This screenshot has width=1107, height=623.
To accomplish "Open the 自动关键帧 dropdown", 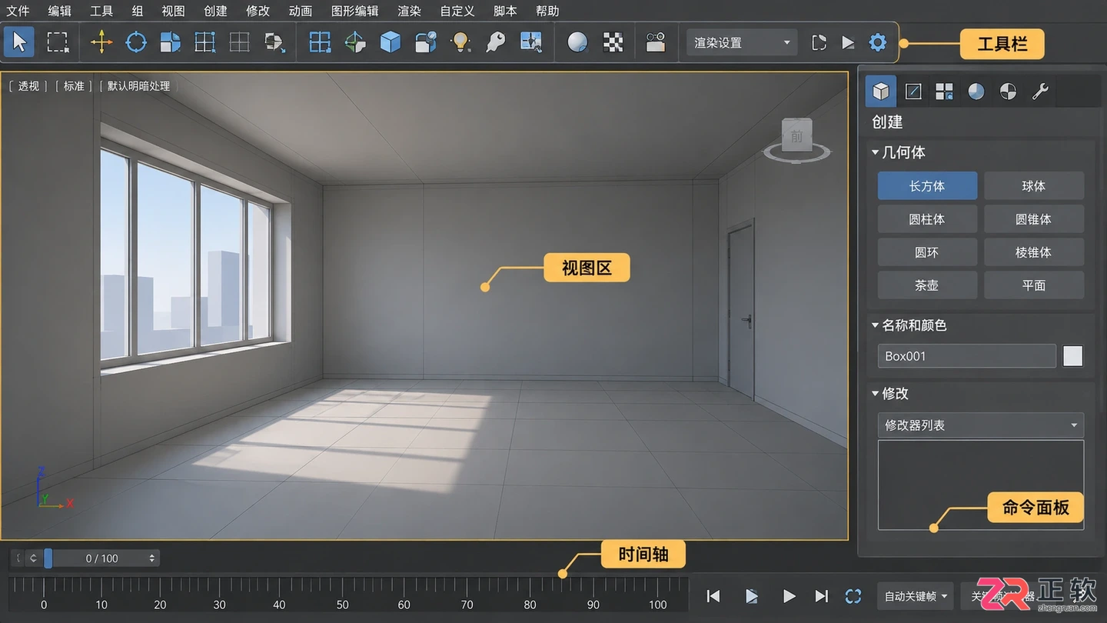I will coord(915,596).
